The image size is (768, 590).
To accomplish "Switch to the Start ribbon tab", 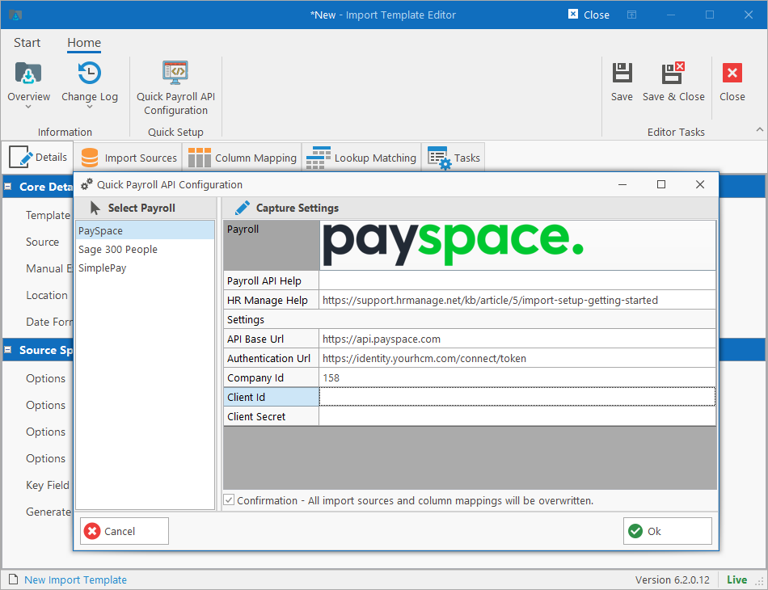I will click(x=27, y=43).
